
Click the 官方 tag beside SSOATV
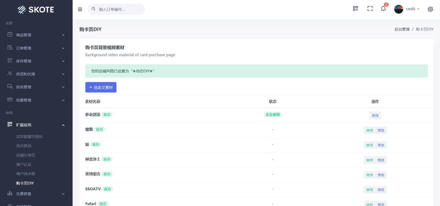point(107,189)
